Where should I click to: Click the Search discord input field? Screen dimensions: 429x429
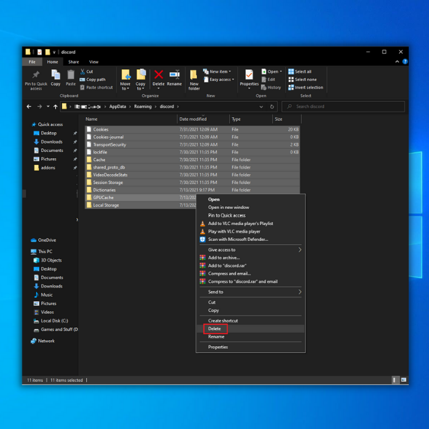[x=346, y=107]
